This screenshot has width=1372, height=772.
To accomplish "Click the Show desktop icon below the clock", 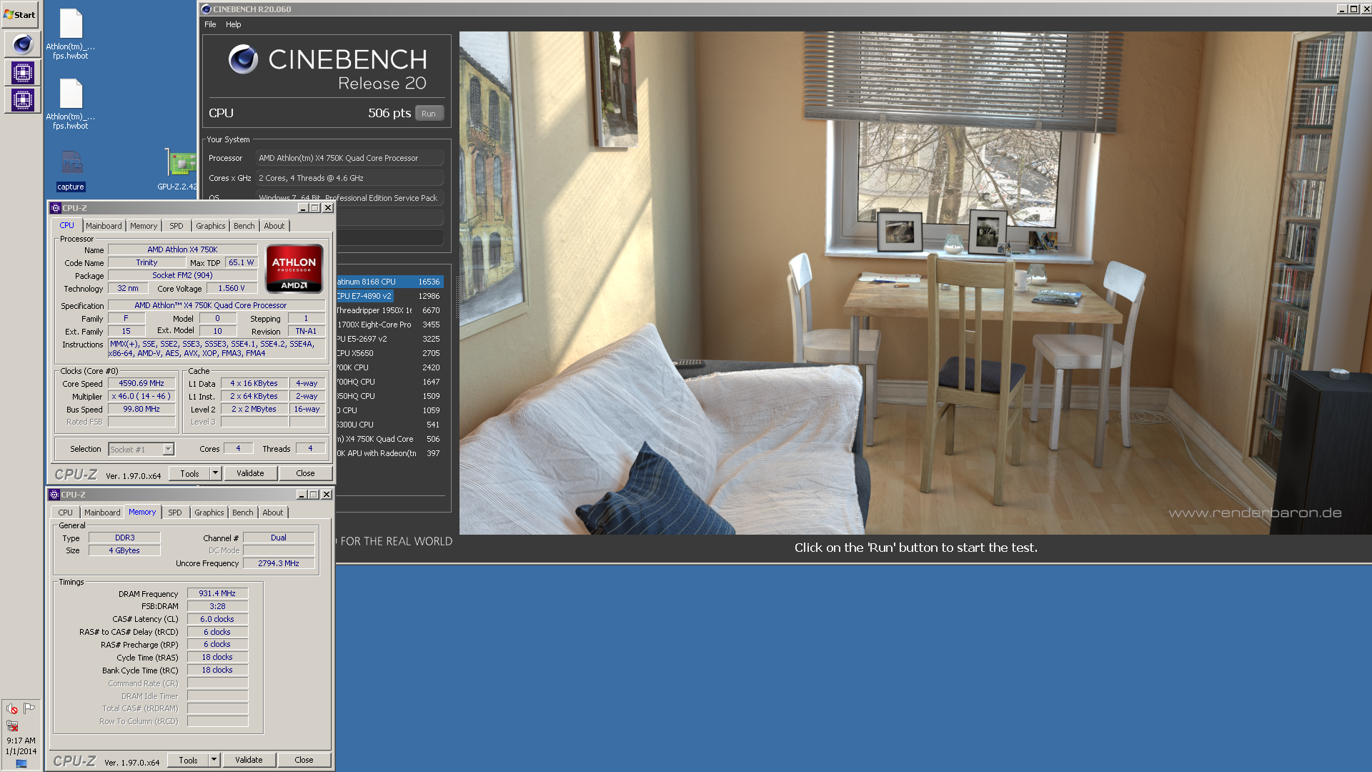I will [21, 763].
